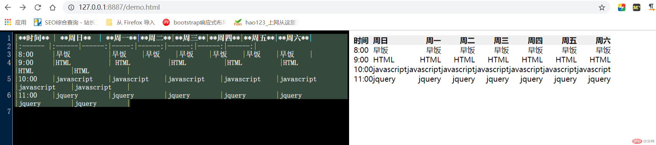Go forward to the next page
Screen dimensions: 656x145
click(23, 7)
